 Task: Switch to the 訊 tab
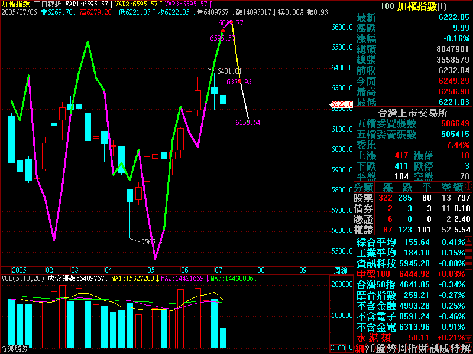(434, 349)
